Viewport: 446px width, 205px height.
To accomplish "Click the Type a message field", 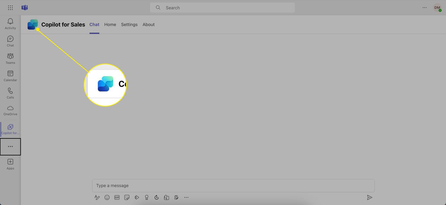I will click(x=233, y=186).
